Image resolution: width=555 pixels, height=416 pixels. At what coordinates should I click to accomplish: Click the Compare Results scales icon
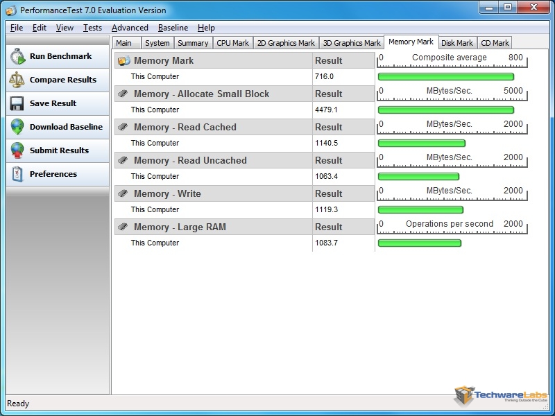click(17, 80)
